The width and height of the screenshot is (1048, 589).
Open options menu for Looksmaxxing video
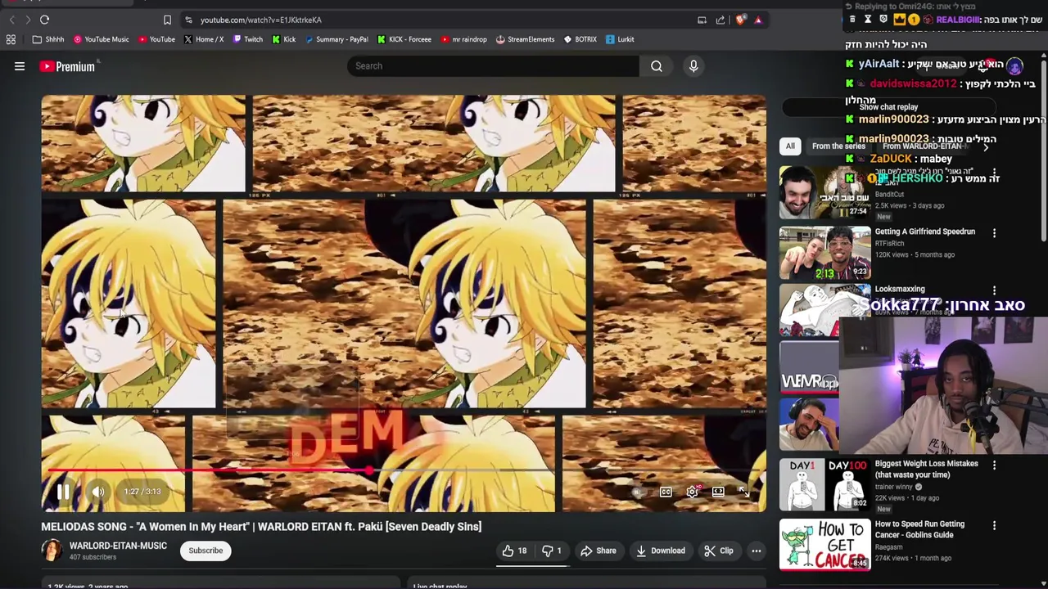click(994, 290)
